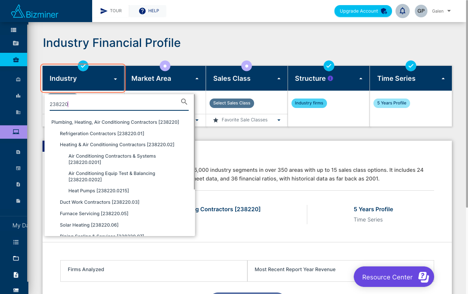This screenshot has width=468, height=294.
Task: Click the drive icon at sidebar bottom
Action: click(x=16, y=290)
